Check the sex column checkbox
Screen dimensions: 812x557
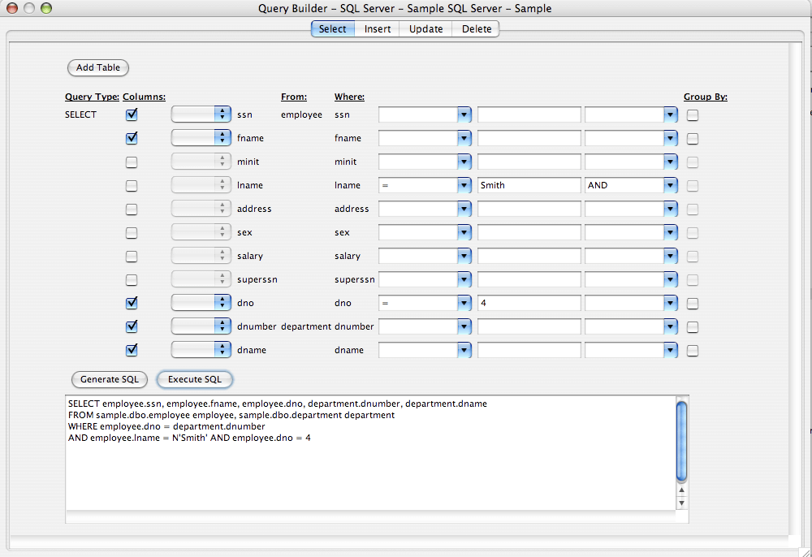tap(132, 232)
